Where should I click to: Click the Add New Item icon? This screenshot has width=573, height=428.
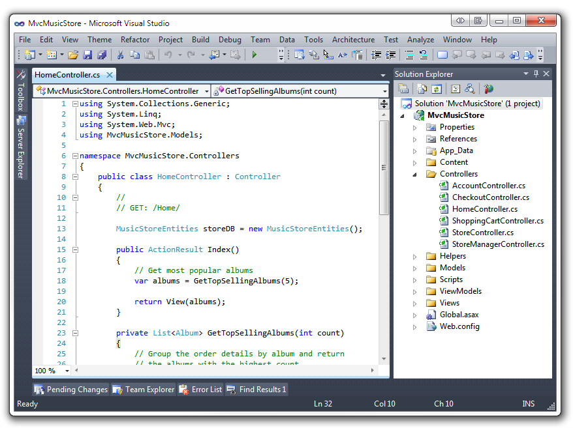[x=52, y=55]
